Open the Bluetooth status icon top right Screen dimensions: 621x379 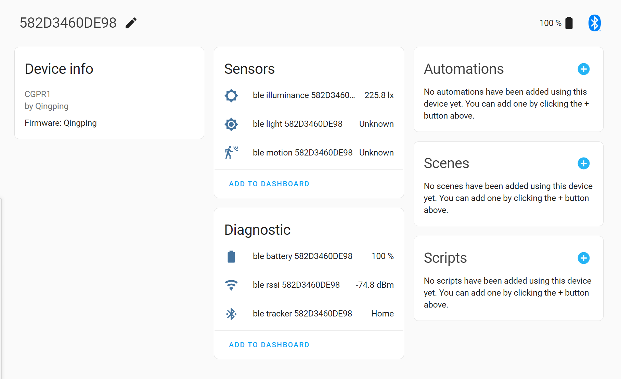point(595,23)
